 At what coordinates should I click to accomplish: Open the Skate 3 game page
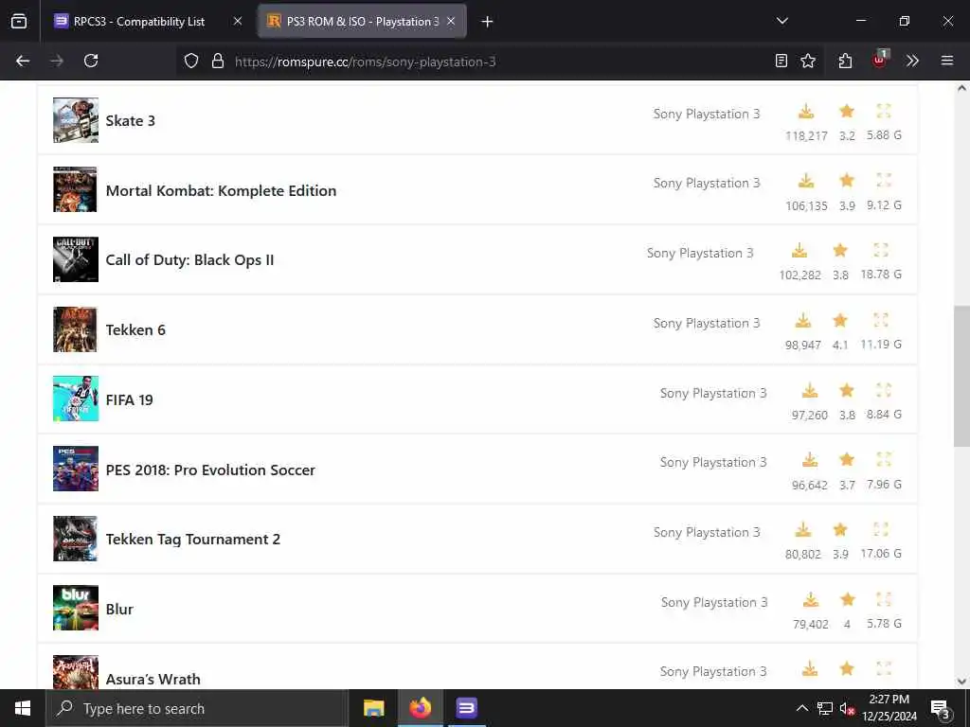pos(131,120)
